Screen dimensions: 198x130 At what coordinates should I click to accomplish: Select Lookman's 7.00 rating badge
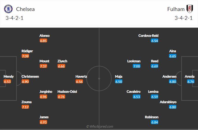pos(137,66)
